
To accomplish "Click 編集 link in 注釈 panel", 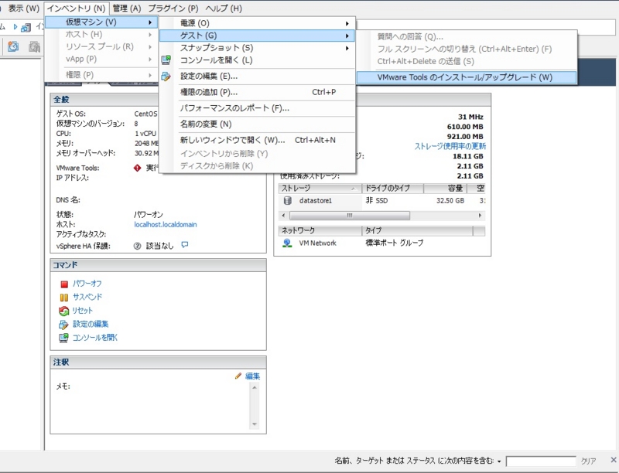I will pyautogui.click(x=253, y=376).
